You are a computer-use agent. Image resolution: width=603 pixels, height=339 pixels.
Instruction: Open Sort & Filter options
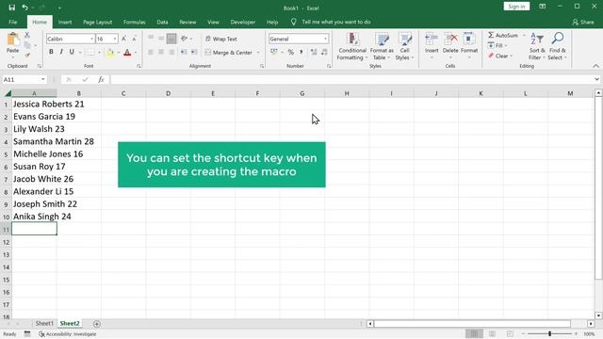click(537, 46)
